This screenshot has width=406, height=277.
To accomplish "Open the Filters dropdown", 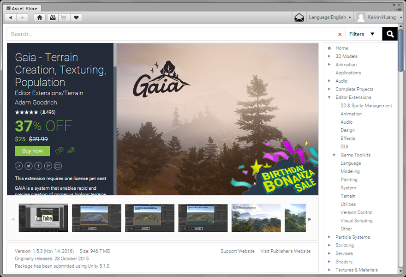I will click(362, 34).
